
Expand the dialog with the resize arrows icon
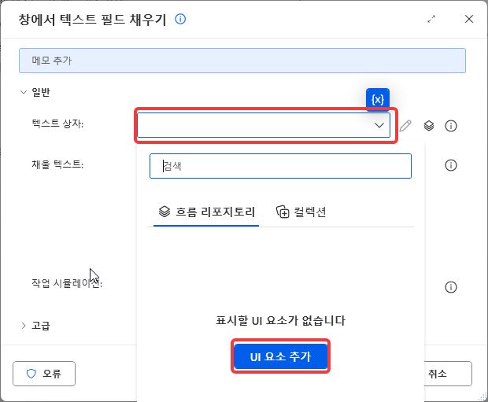click(431, 20)
